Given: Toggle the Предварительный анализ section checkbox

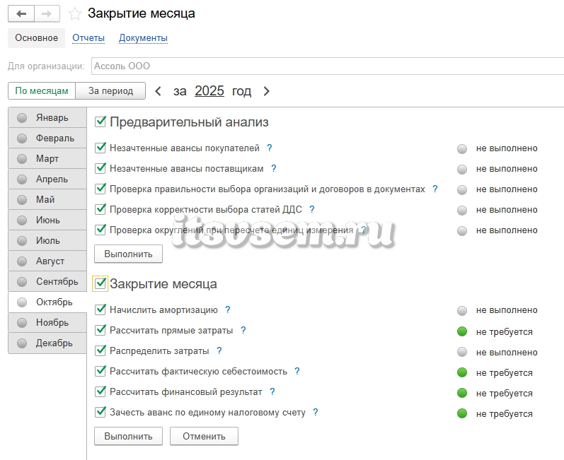Looking at the screenshot, I should (x=100, y=122).
